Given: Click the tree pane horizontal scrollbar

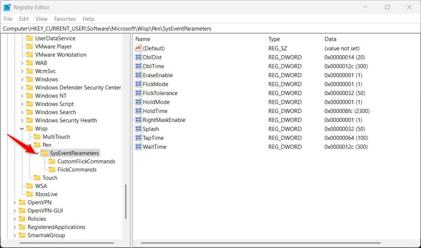Looking at the screenshot, I should (67, 243).
